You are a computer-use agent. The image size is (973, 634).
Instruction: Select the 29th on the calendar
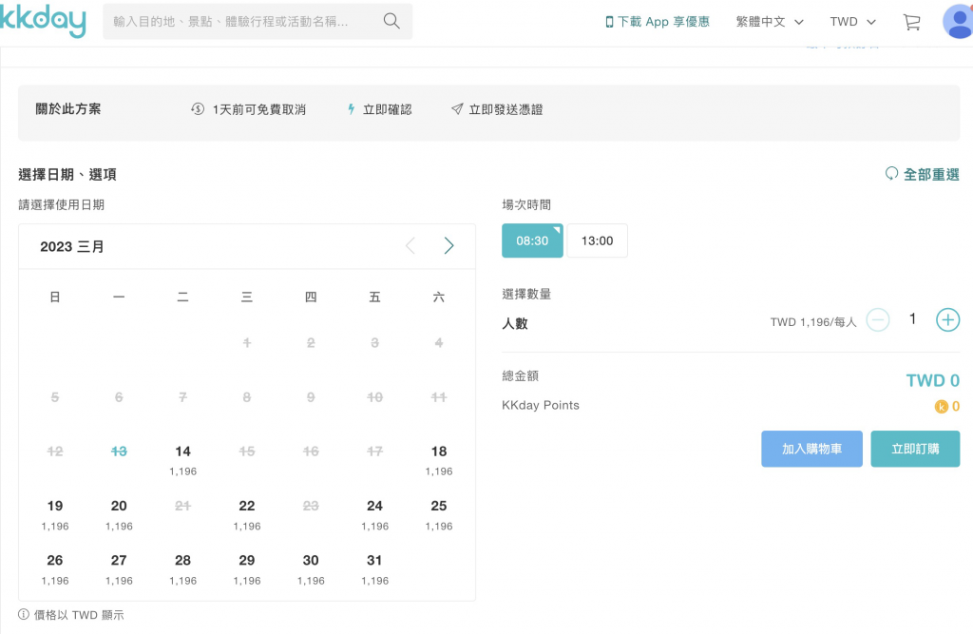tap(247, 569)
